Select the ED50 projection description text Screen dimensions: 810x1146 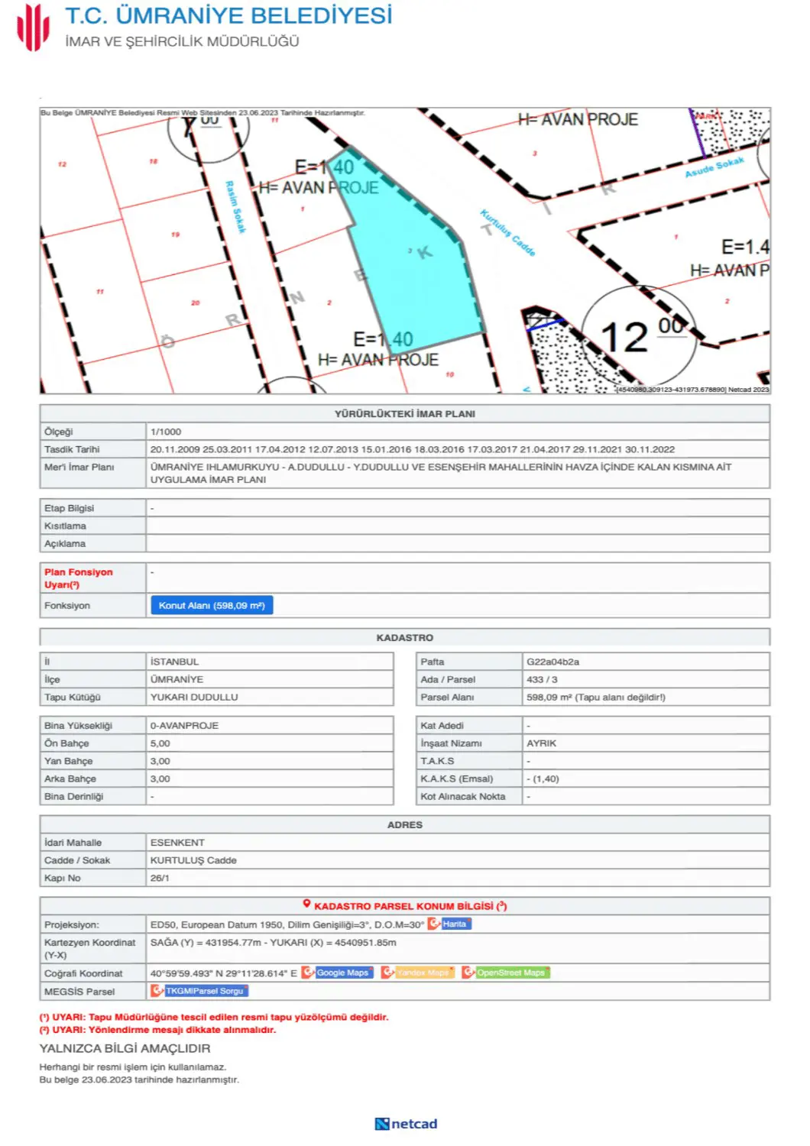287,924
